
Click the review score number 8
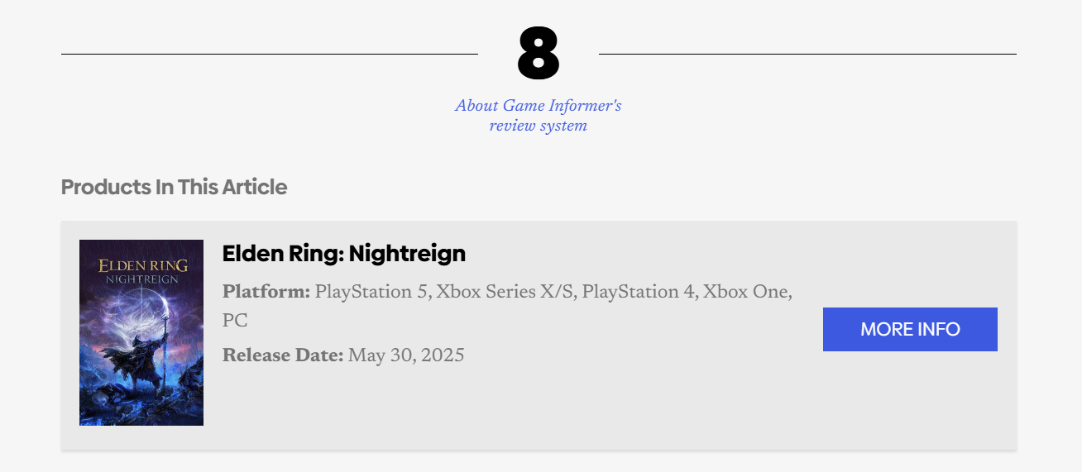pyautogui.click(x=539, y=55)
